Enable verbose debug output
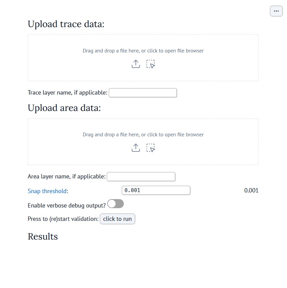 coord(115,203)
